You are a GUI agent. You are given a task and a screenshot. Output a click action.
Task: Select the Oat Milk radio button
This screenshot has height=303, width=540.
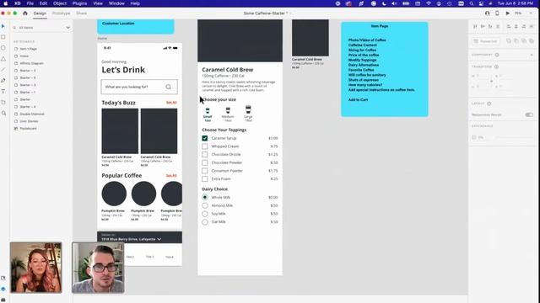(205, 222)
